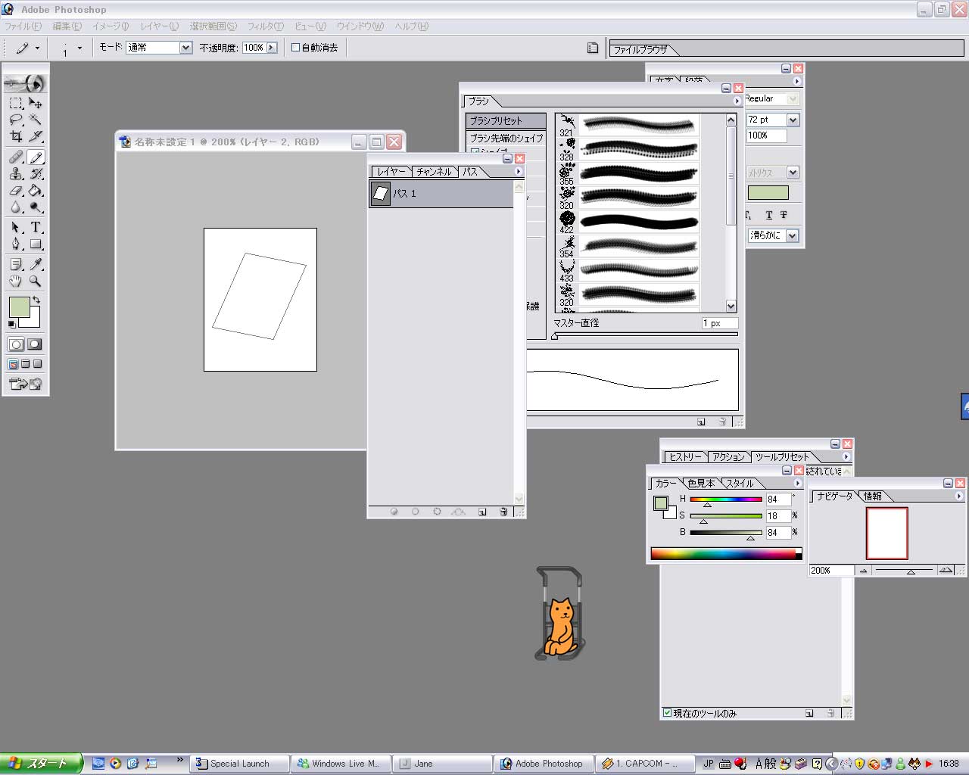Select the Move tool
The height and width of the screenshot is (775, 969).
36,103
